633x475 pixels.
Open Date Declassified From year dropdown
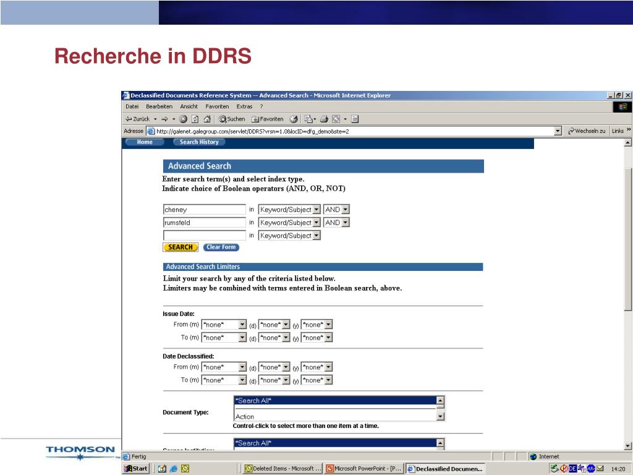click(x=316, y=367)
